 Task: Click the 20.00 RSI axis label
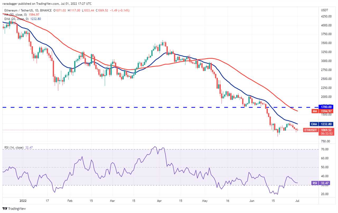(x=325, y=194)
